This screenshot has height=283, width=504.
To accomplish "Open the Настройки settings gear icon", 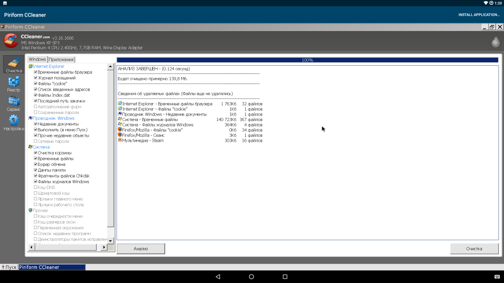I will 14,120.
